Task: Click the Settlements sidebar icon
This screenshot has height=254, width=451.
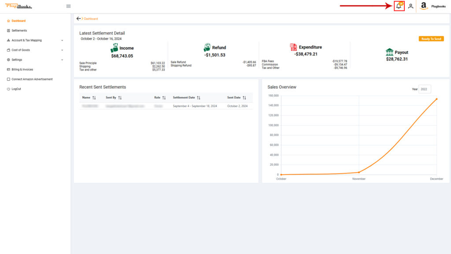Action: pyautogui.click(x=8, y=30)
